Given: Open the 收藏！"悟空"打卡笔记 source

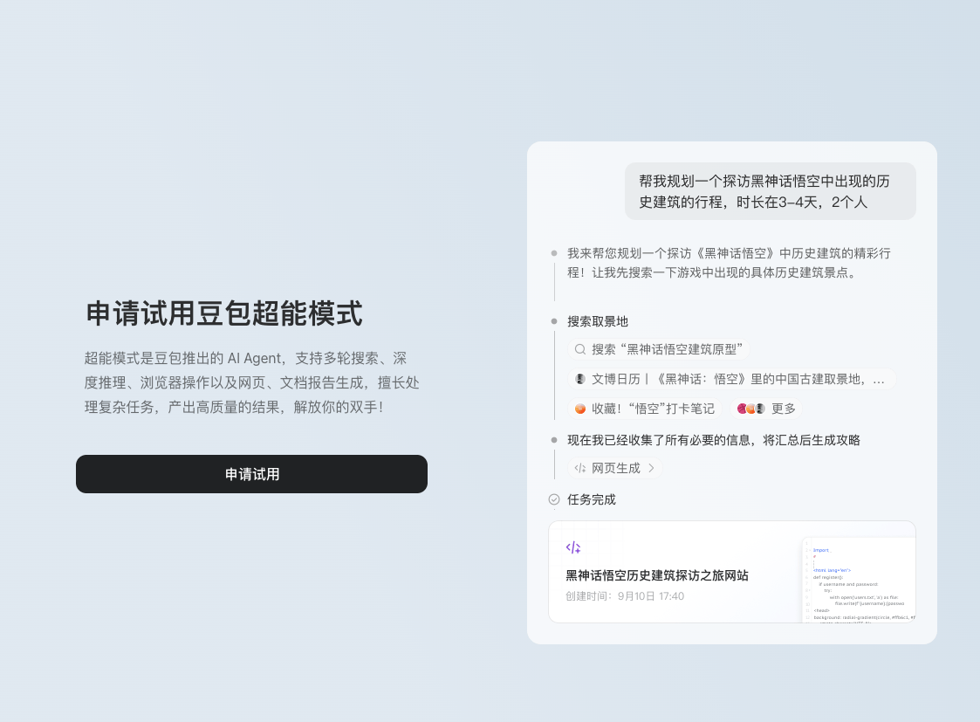Looking at the screenshot, I should [x=645, y=409].
